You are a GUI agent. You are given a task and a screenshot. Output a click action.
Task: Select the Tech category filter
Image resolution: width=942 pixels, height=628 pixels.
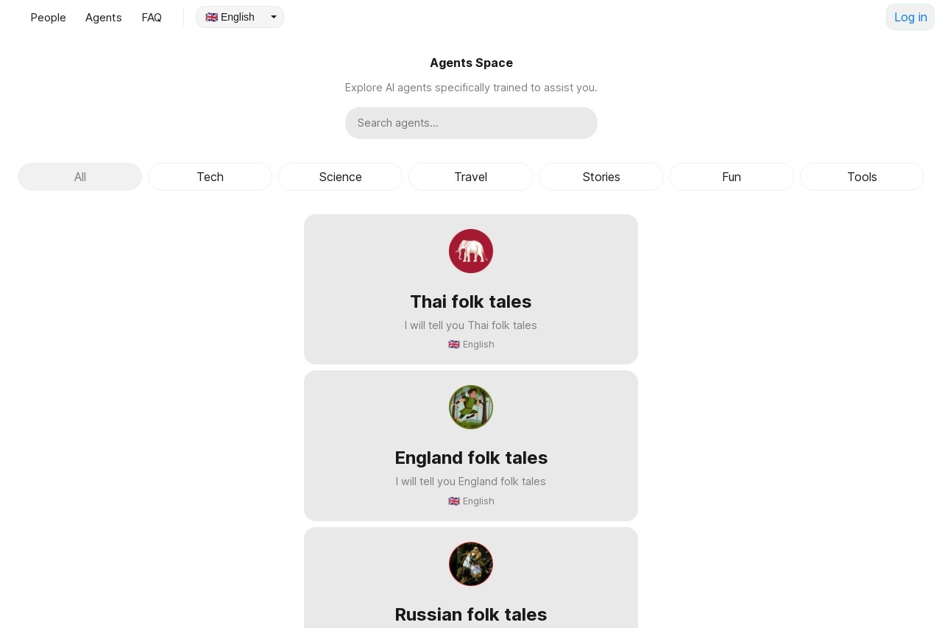click(210, 177)
